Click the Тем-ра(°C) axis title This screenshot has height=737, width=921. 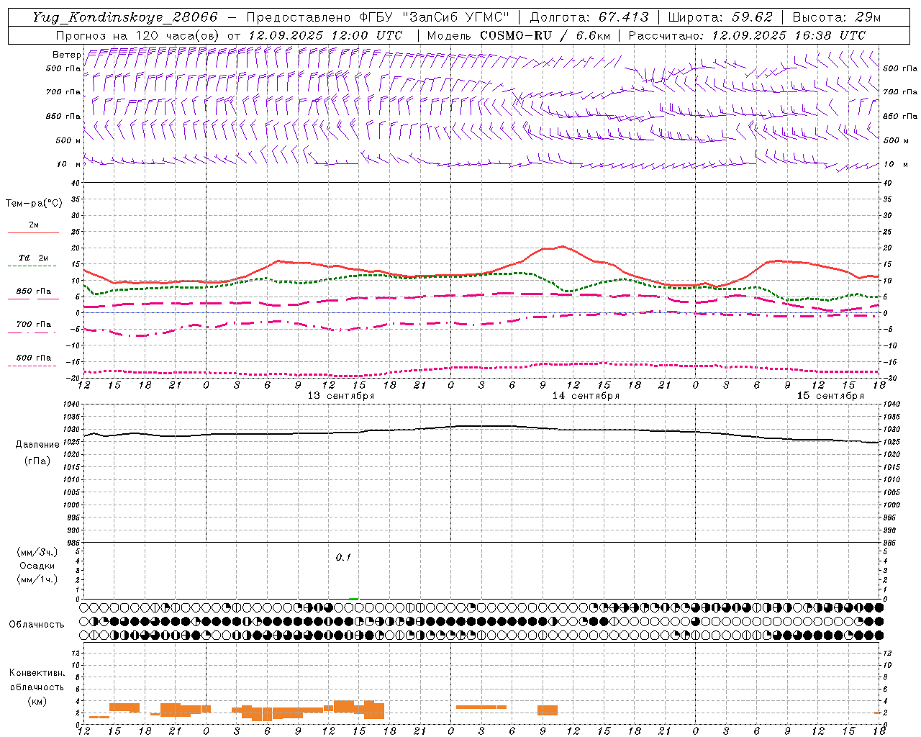point(34,204)
